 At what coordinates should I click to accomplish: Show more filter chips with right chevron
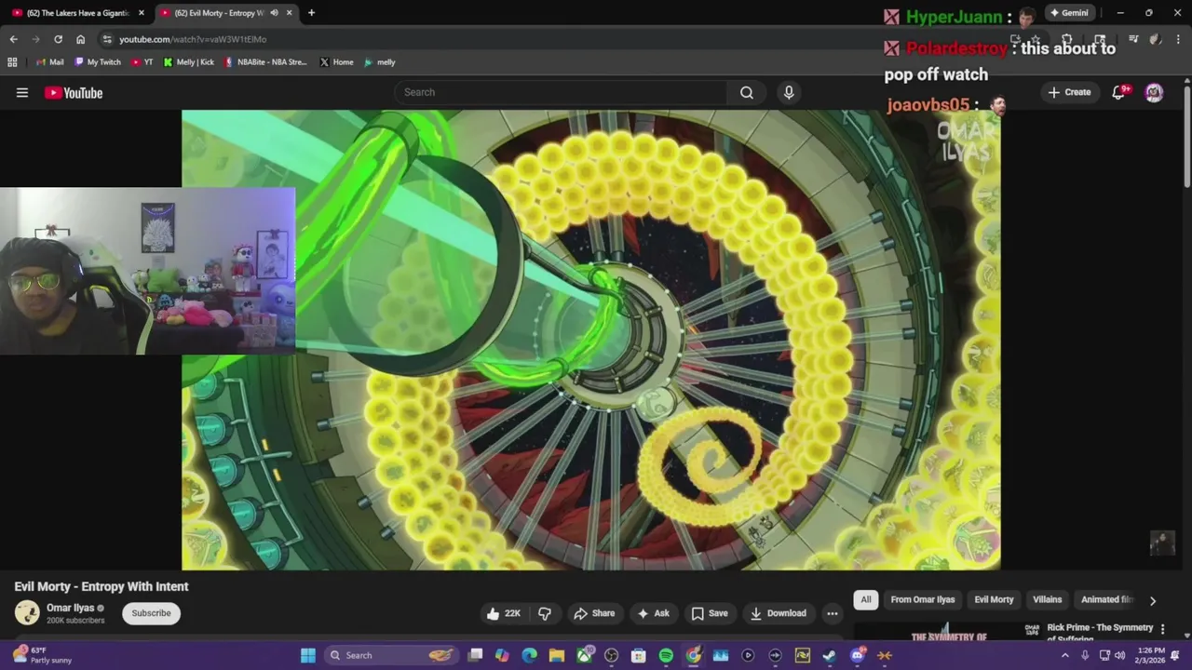(x=1153, y=600)
